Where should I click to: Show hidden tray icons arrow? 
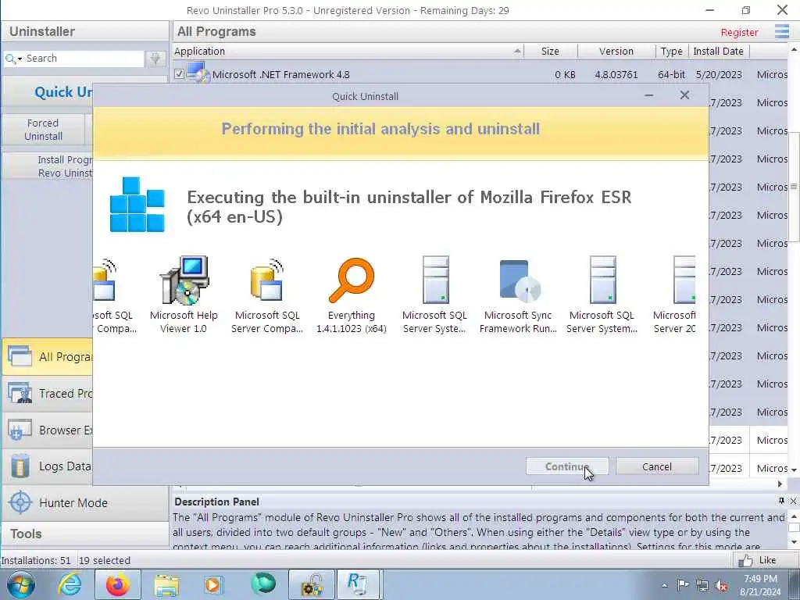[664, 586]
